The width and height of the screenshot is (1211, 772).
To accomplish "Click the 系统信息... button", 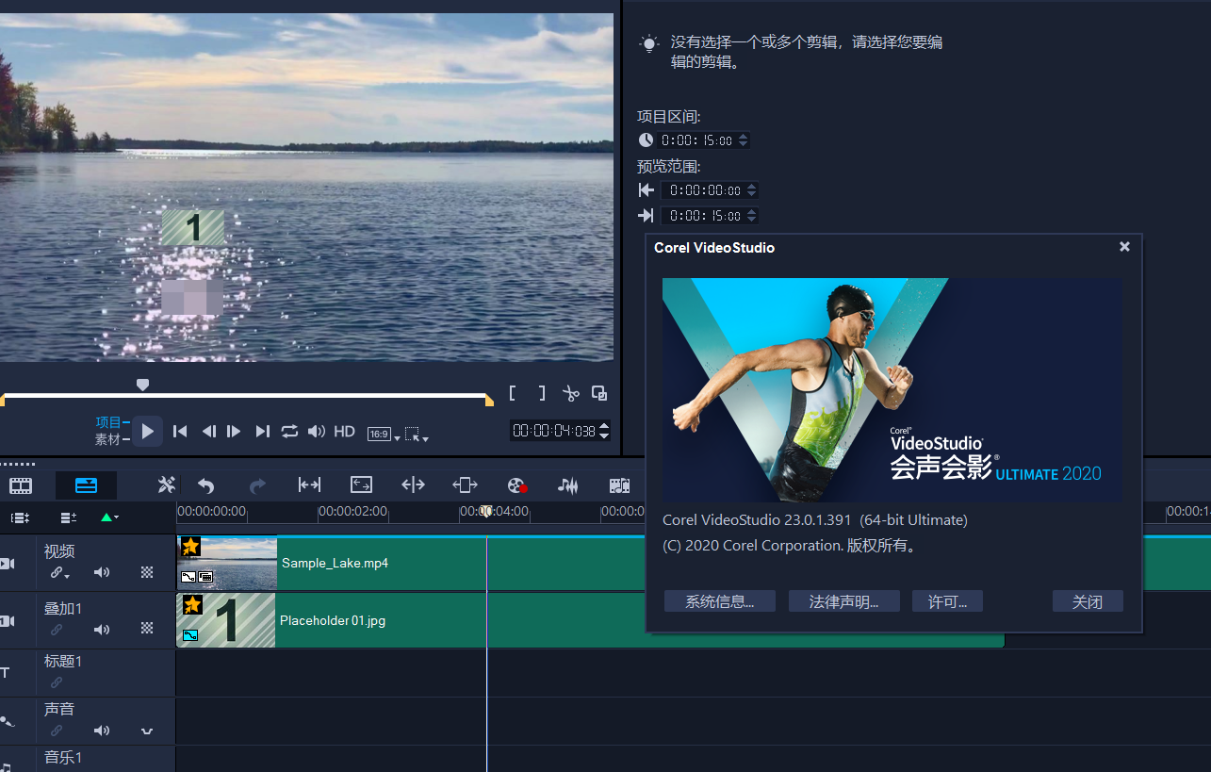I will pyautogui.click(x=720, y=601).
